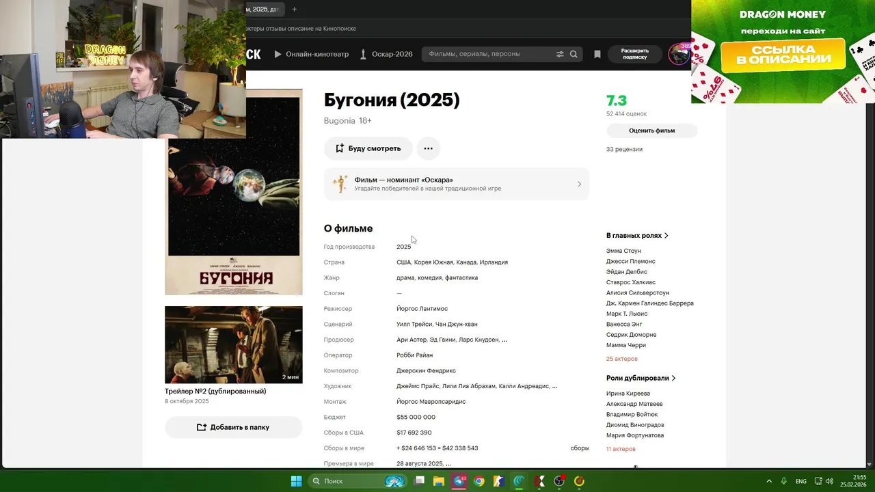This screenshot has height=492, width=875.
Task: Click the фантастика genre link
Action: (461, 277)
